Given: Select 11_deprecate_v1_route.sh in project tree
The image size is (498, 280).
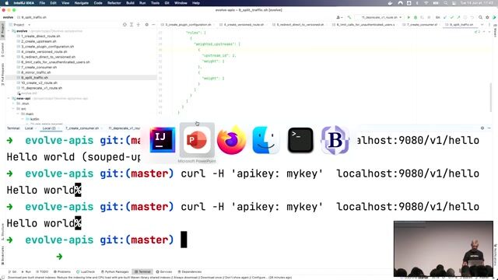Looking at the screenshot, I should pyautogui.click(x=41, y=88).
